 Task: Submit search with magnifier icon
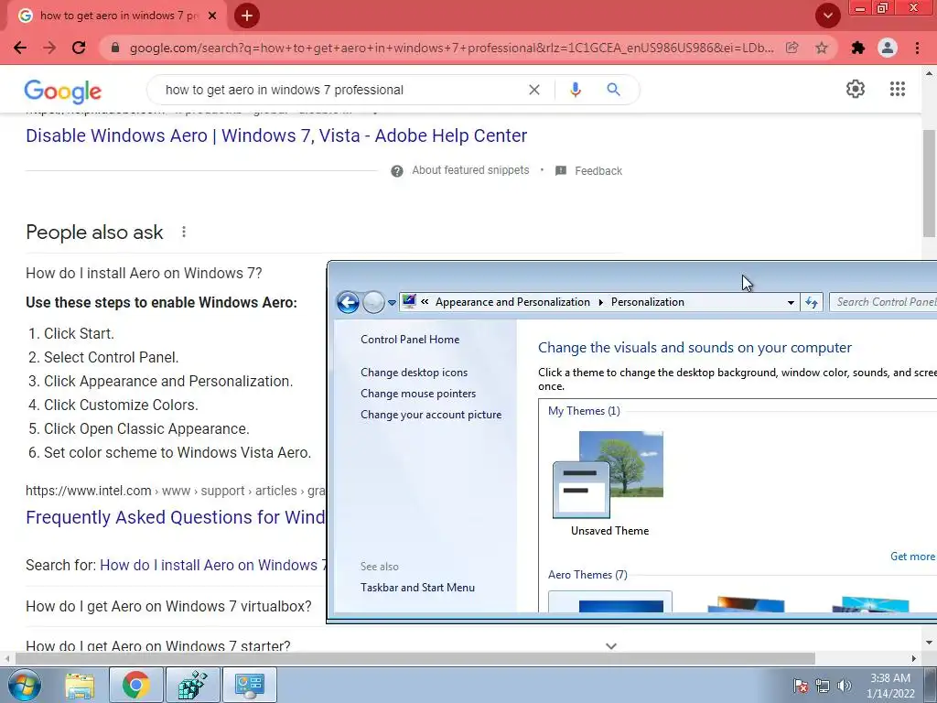pyautogui.click(x=613, y=90)
